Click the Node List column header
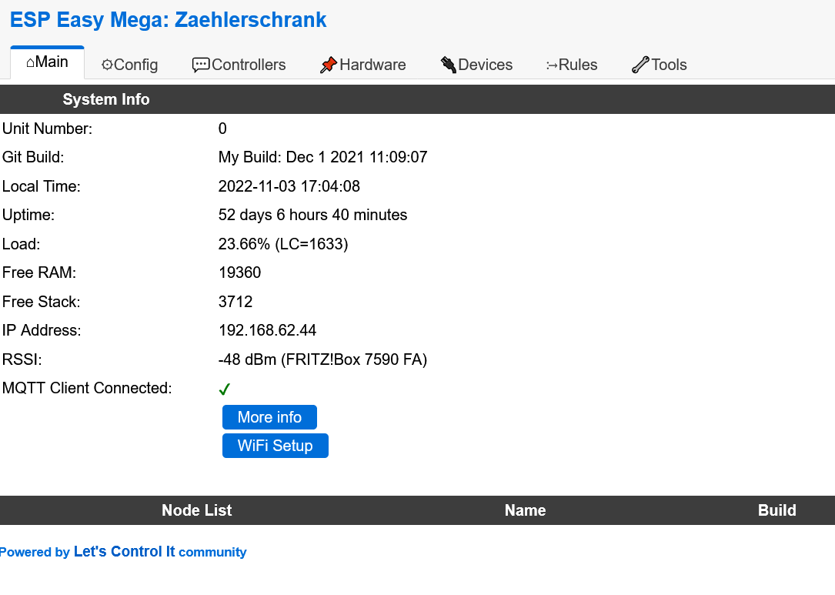Image resolution: width=835 pixels, height=595 pixels. click(x=196, y=510)
